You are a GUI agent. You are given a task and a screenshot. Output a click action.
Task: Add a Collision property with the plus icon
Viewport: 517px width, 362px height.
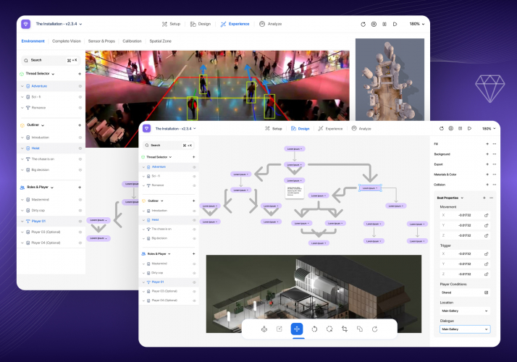tap(487, 185)
